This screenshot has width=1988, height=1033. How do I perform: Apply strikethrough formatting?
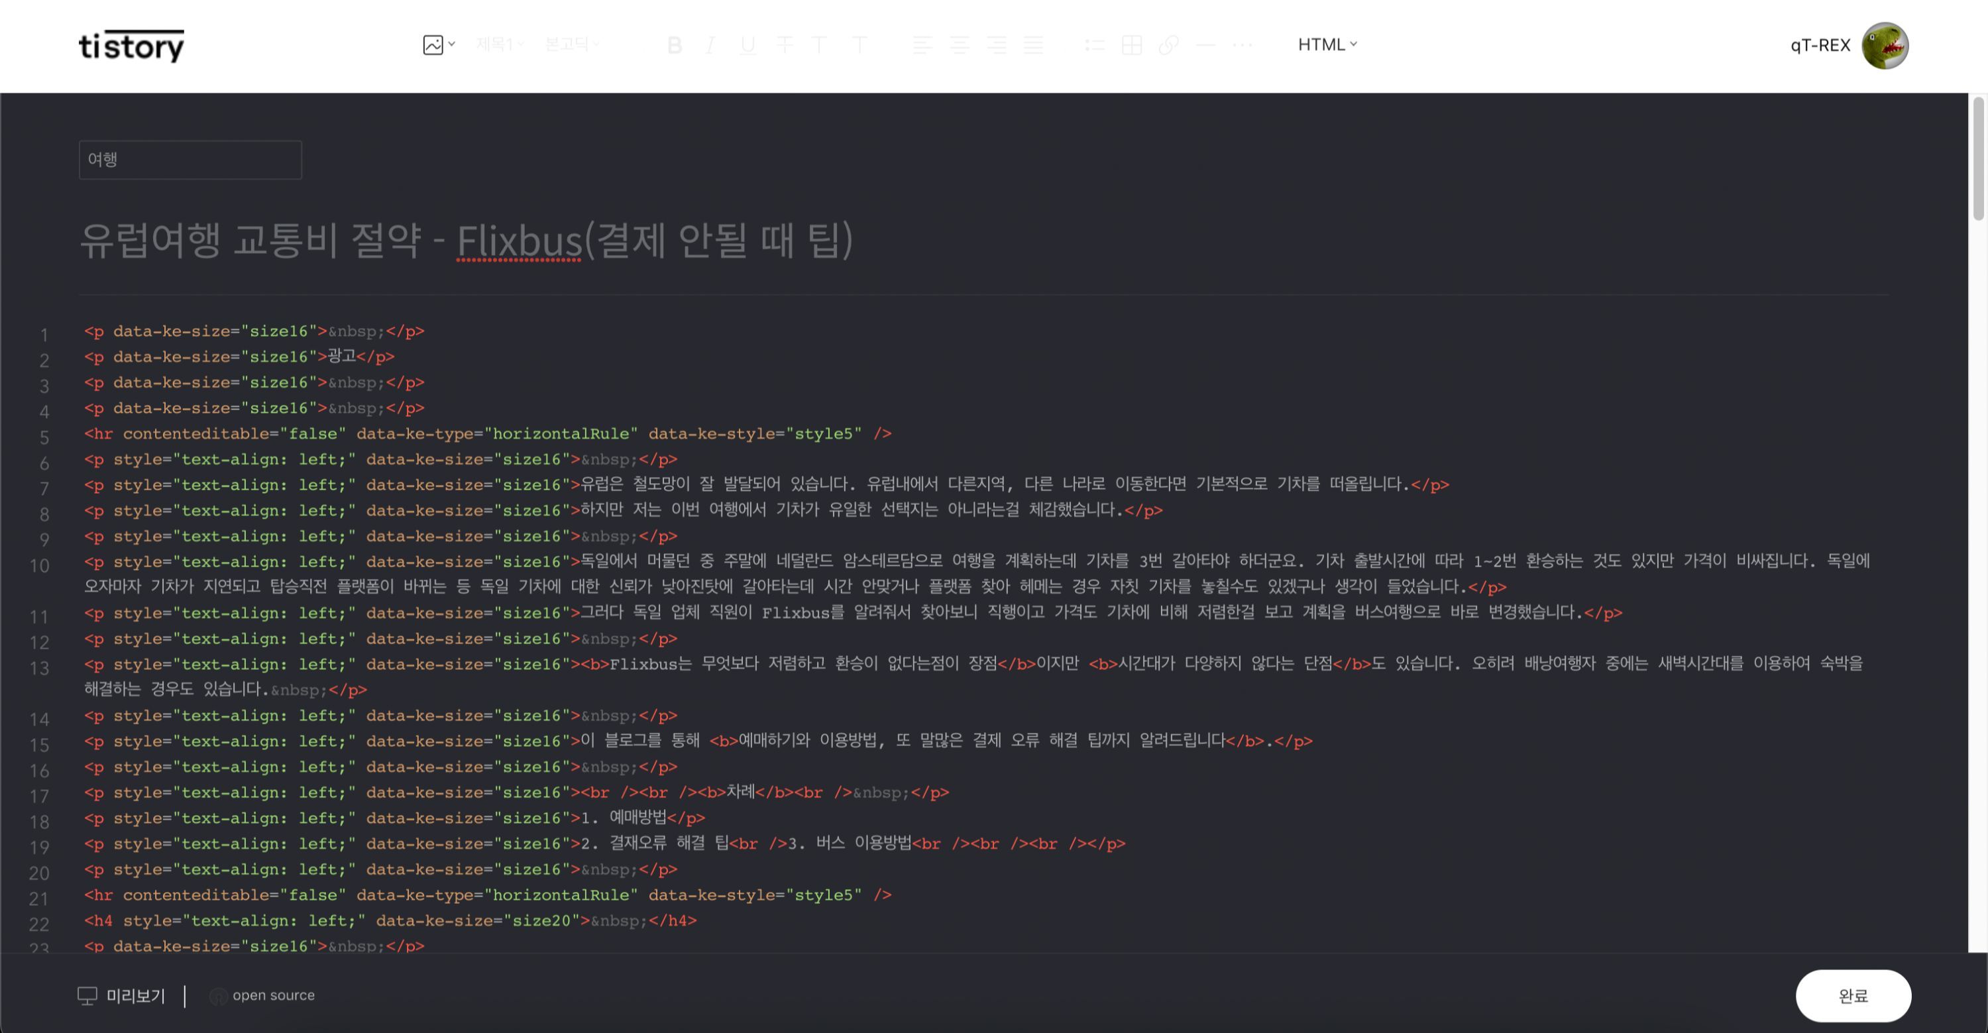(784, 45)
